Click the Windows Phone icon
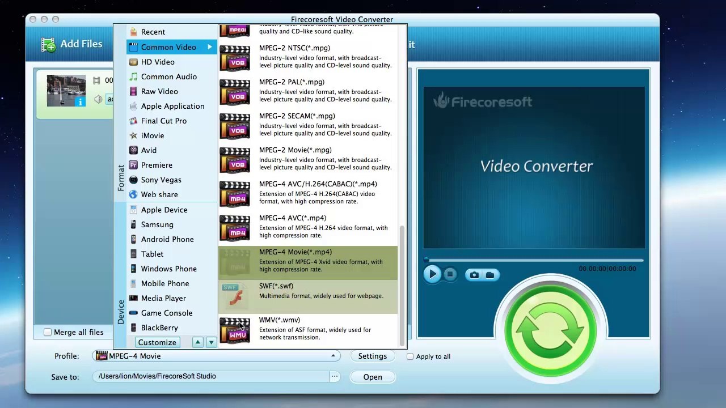 click(133, 269)
